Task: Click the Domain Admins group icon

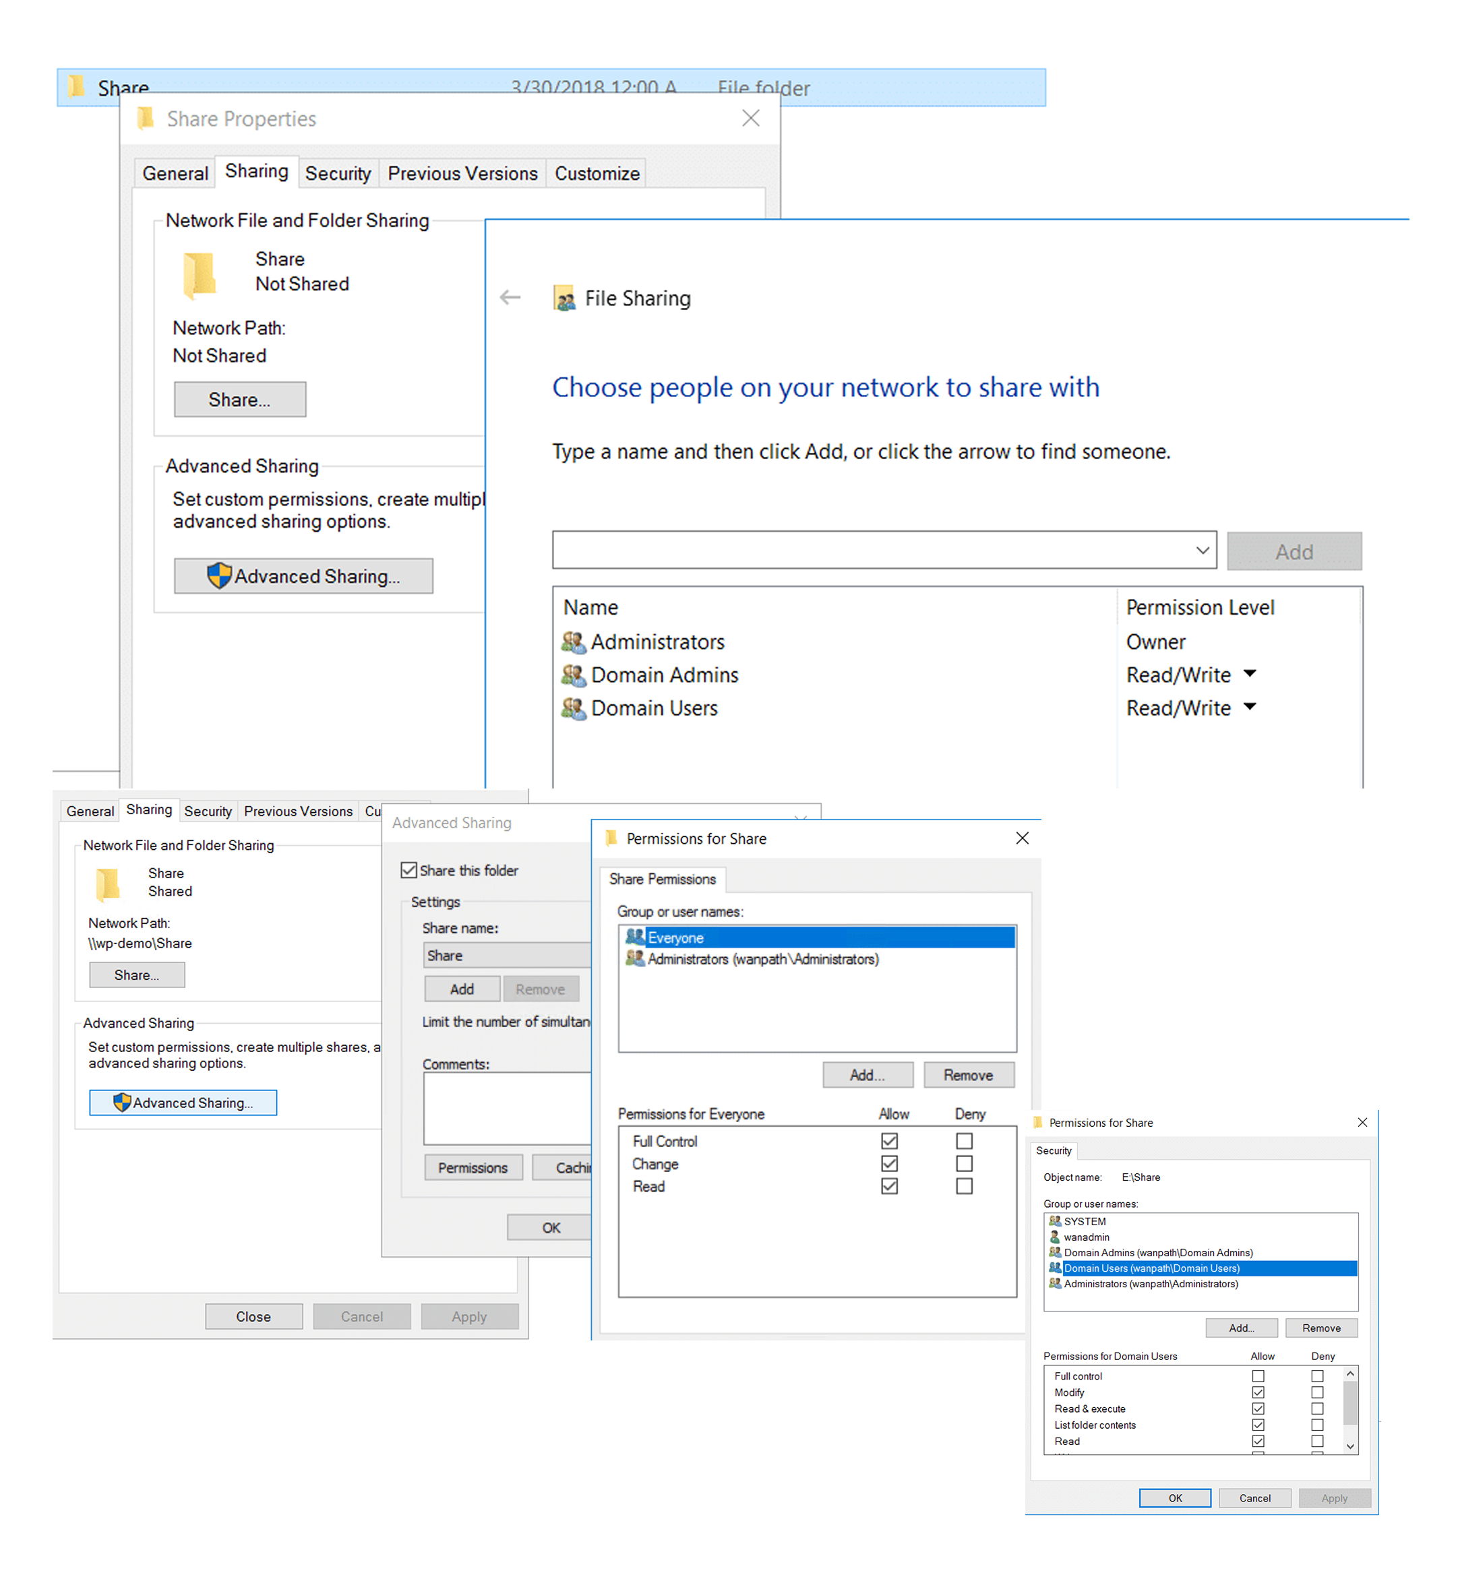Action: pos(574,675)
